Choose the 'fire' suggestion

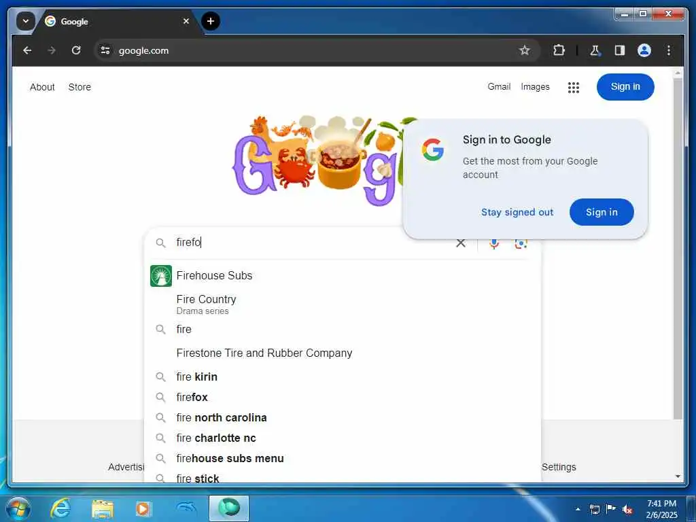tap(343, 330)
